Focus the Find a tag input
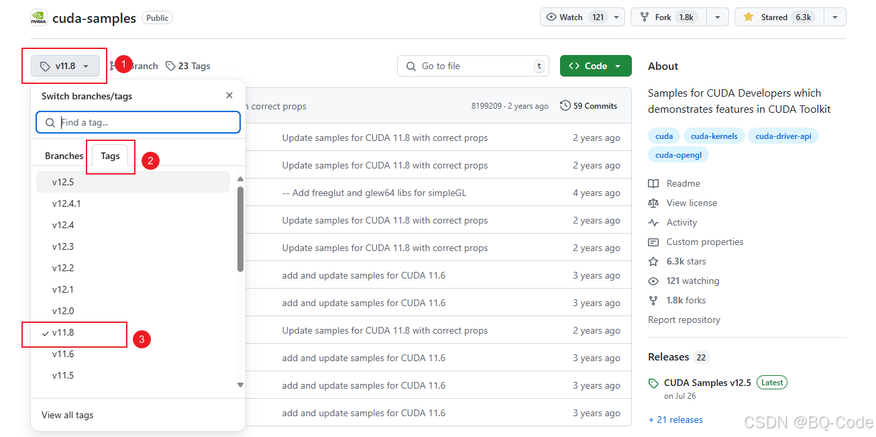Image resolution: width=876 pixels, height=437 pixels. tap(138, 122)
